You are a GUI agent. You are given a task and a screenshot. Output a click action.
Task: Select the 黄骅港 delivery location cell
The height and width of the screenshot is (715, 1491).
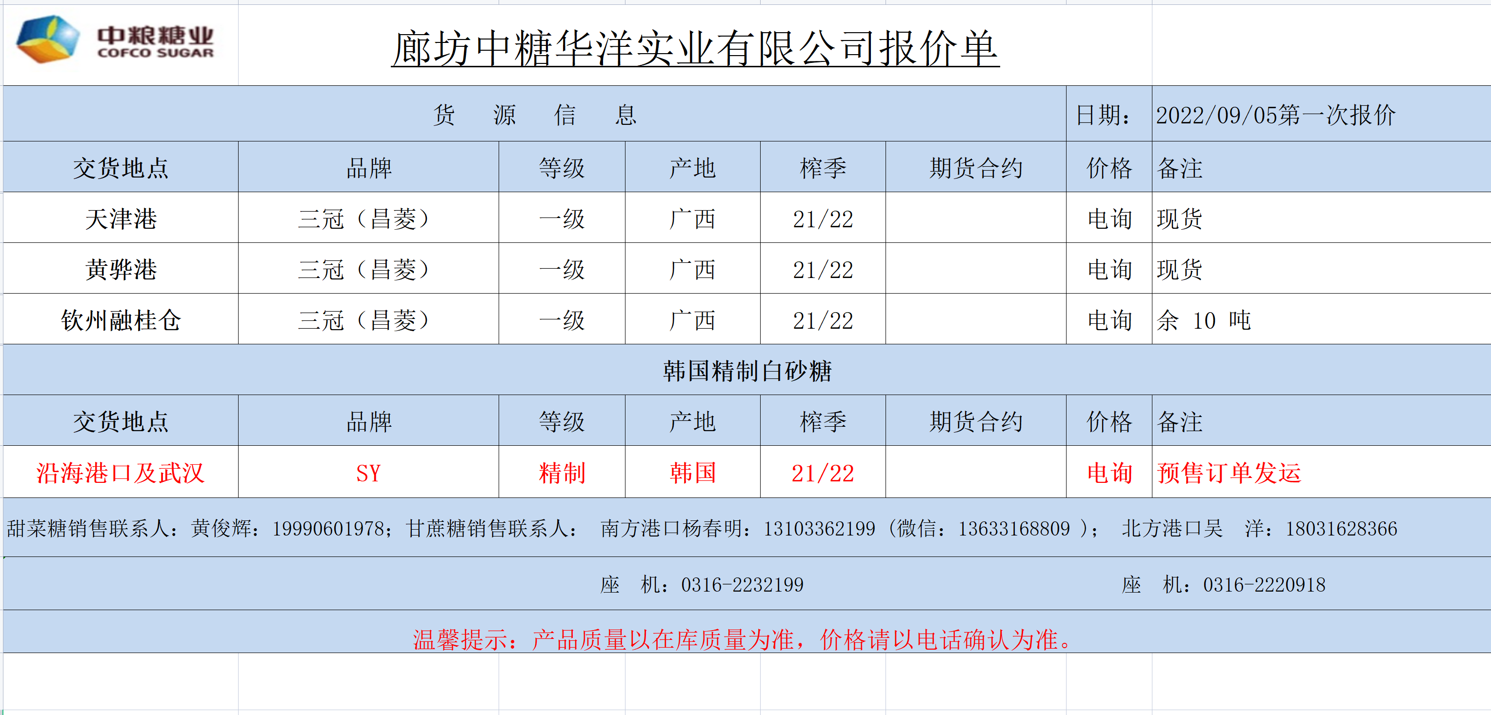(x=121, y=269)
